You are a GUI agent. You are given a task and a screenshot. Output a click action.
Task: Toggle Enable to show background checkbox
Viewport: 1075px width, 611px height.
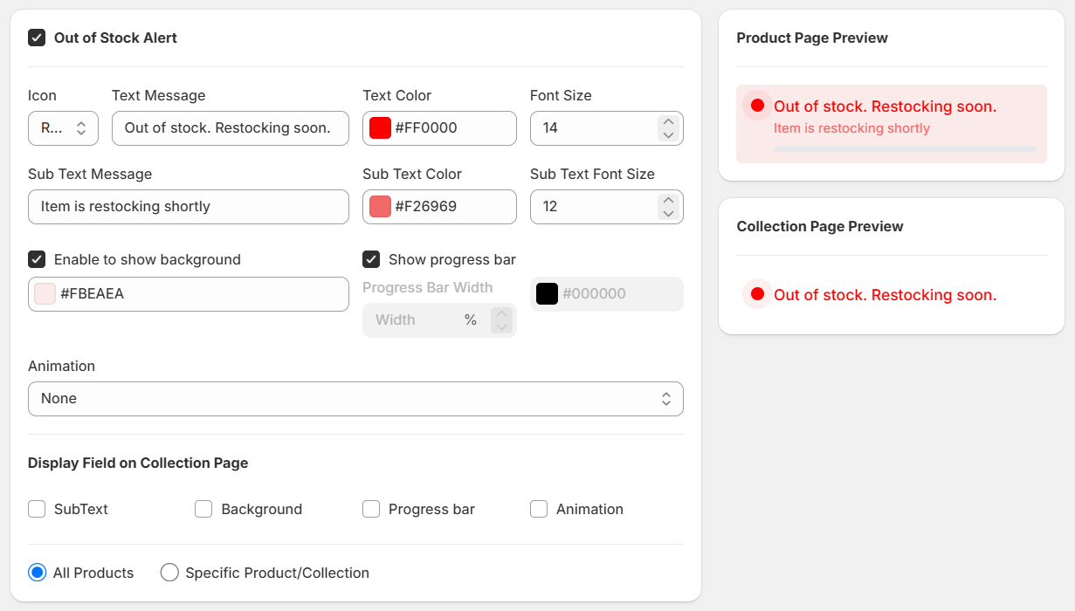[37, 259]
